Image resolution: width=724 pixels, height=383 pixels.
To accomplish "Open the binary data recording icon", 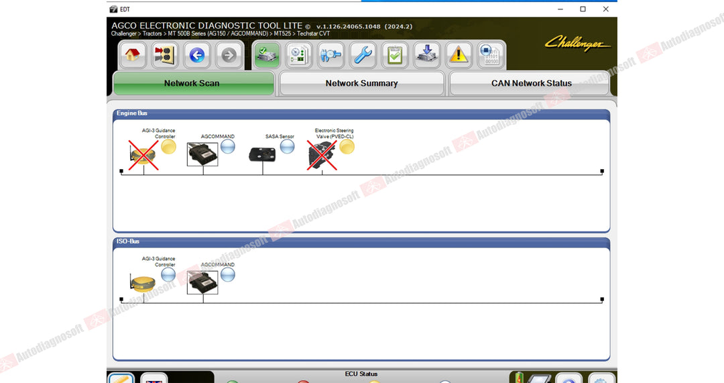I will click(490, 55).
